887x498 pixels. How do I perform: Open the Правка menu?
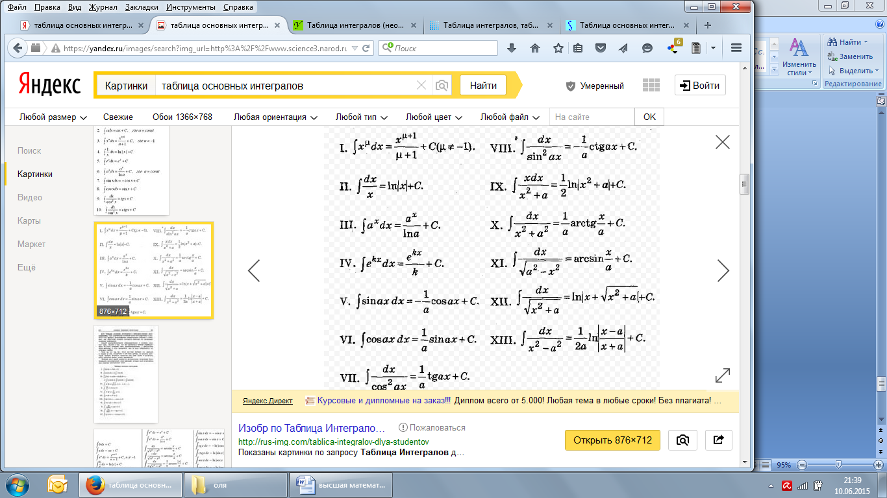click(47, 8)
